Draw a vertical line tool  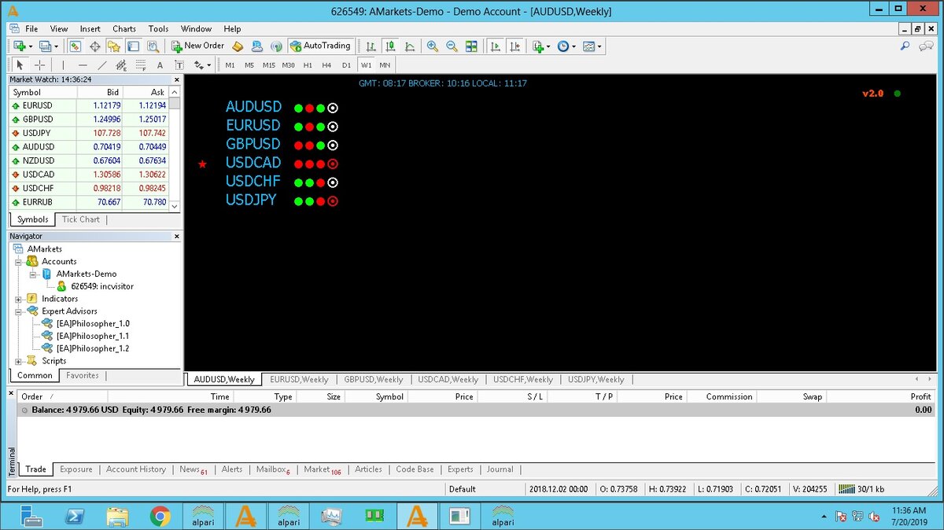tap(64, 65)
